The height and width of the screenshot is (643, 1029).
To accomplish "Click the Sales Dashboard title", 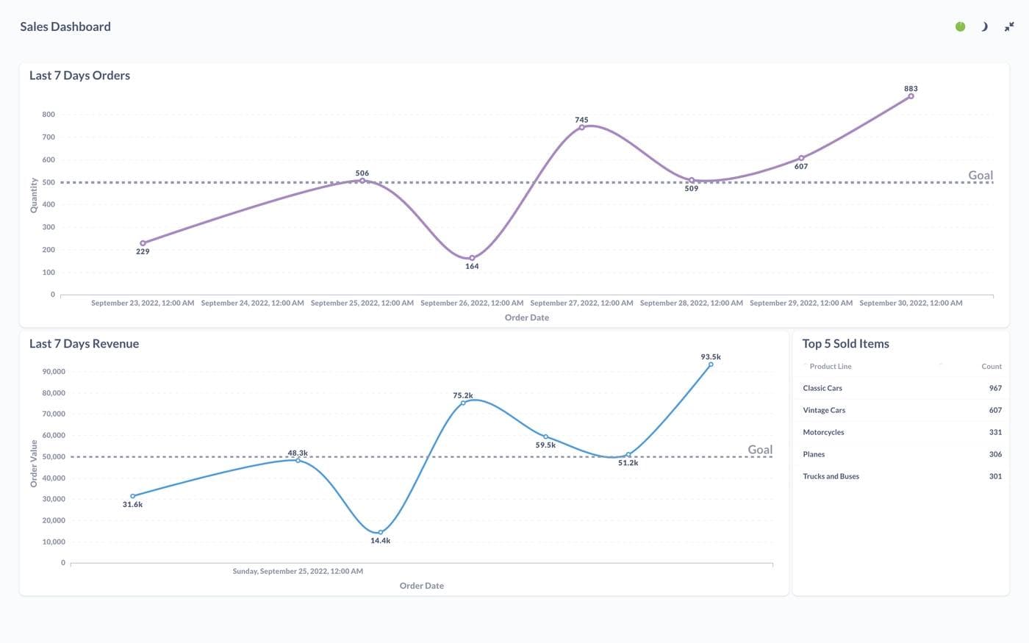I will coord(65,26).
